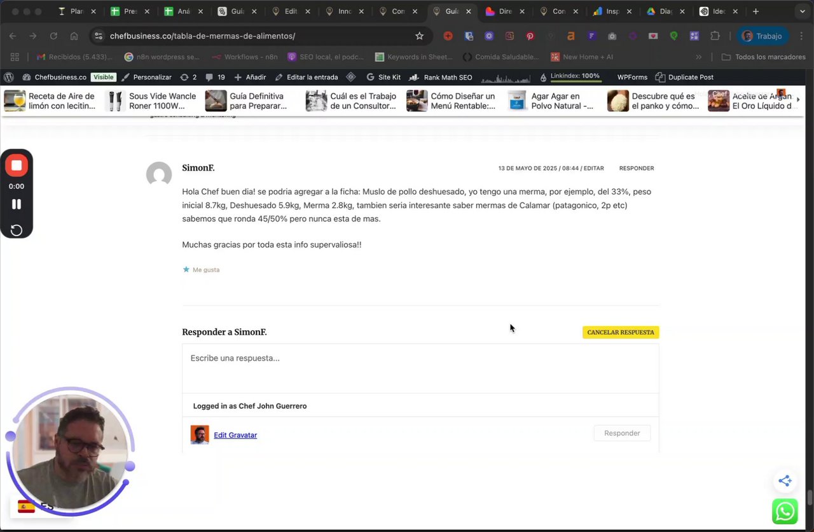The image size is (814, 532).
Task: Click Editar la entrada in the admin bar
Action: (307, 77)
